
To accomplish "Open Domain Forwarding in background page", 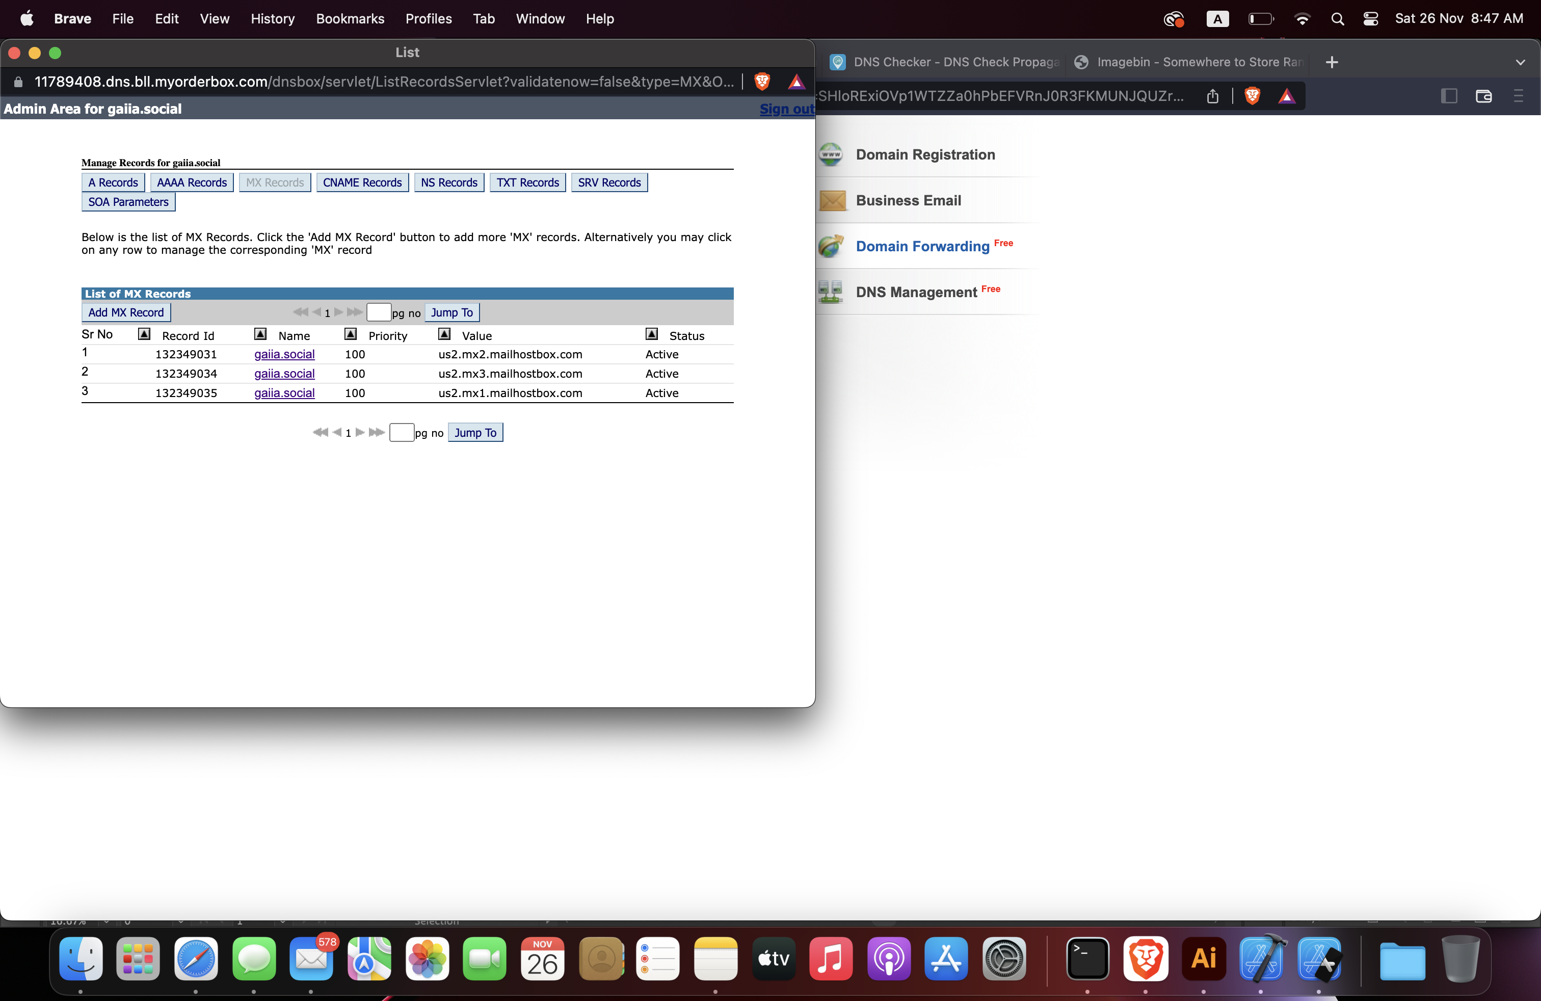I will [923, 247].
